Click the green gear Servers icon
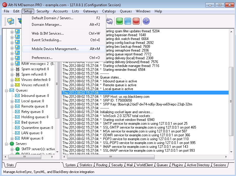The height and width of the screenshot is (176, 236). click(x=12, y=144)
